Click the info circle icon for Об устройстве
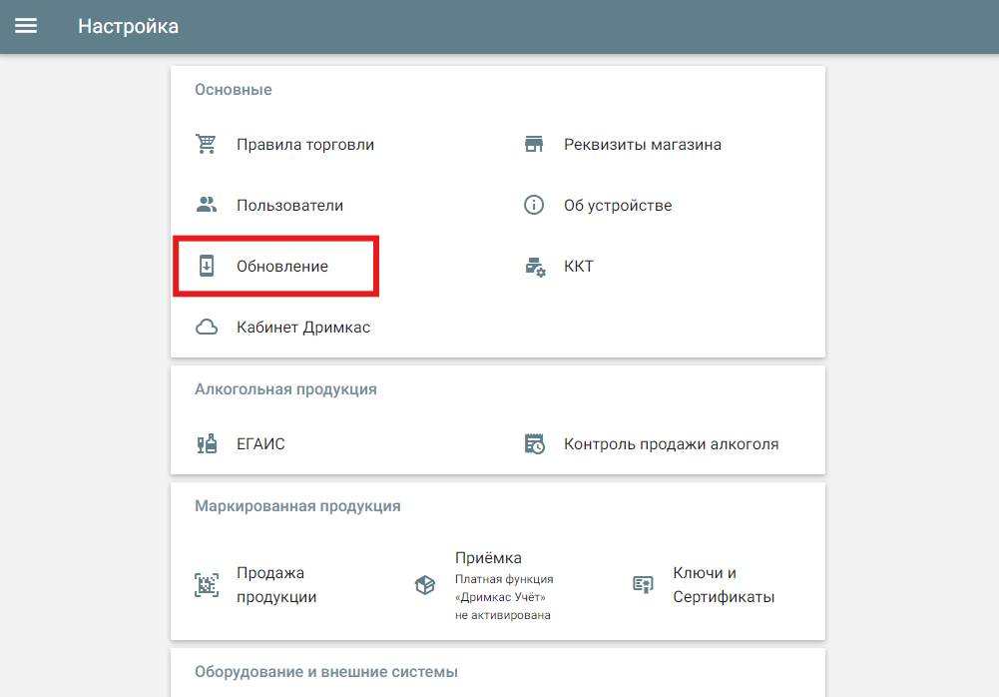999x697 pixels. click(x=534, y=205)
